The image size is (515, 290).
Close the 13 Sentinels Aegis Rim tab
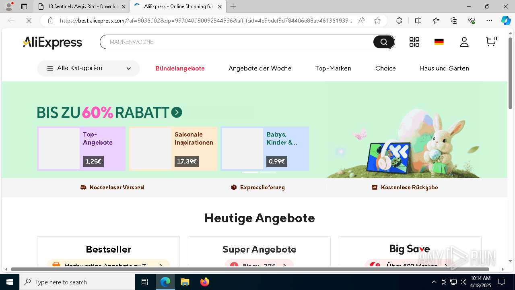pyautogui.click(x=124, y=6)
